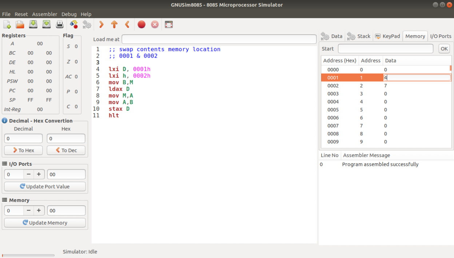This screenshot has height=258, width=454.
Task: Click the fullscreen view toolbar icon
Action: click(168, 24)
